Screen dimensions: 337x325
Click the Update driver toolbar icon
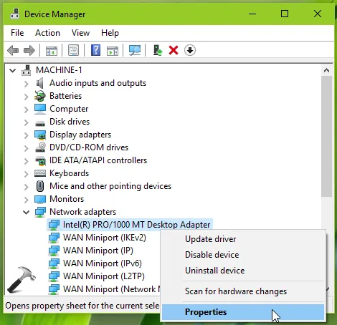point(158,50)
